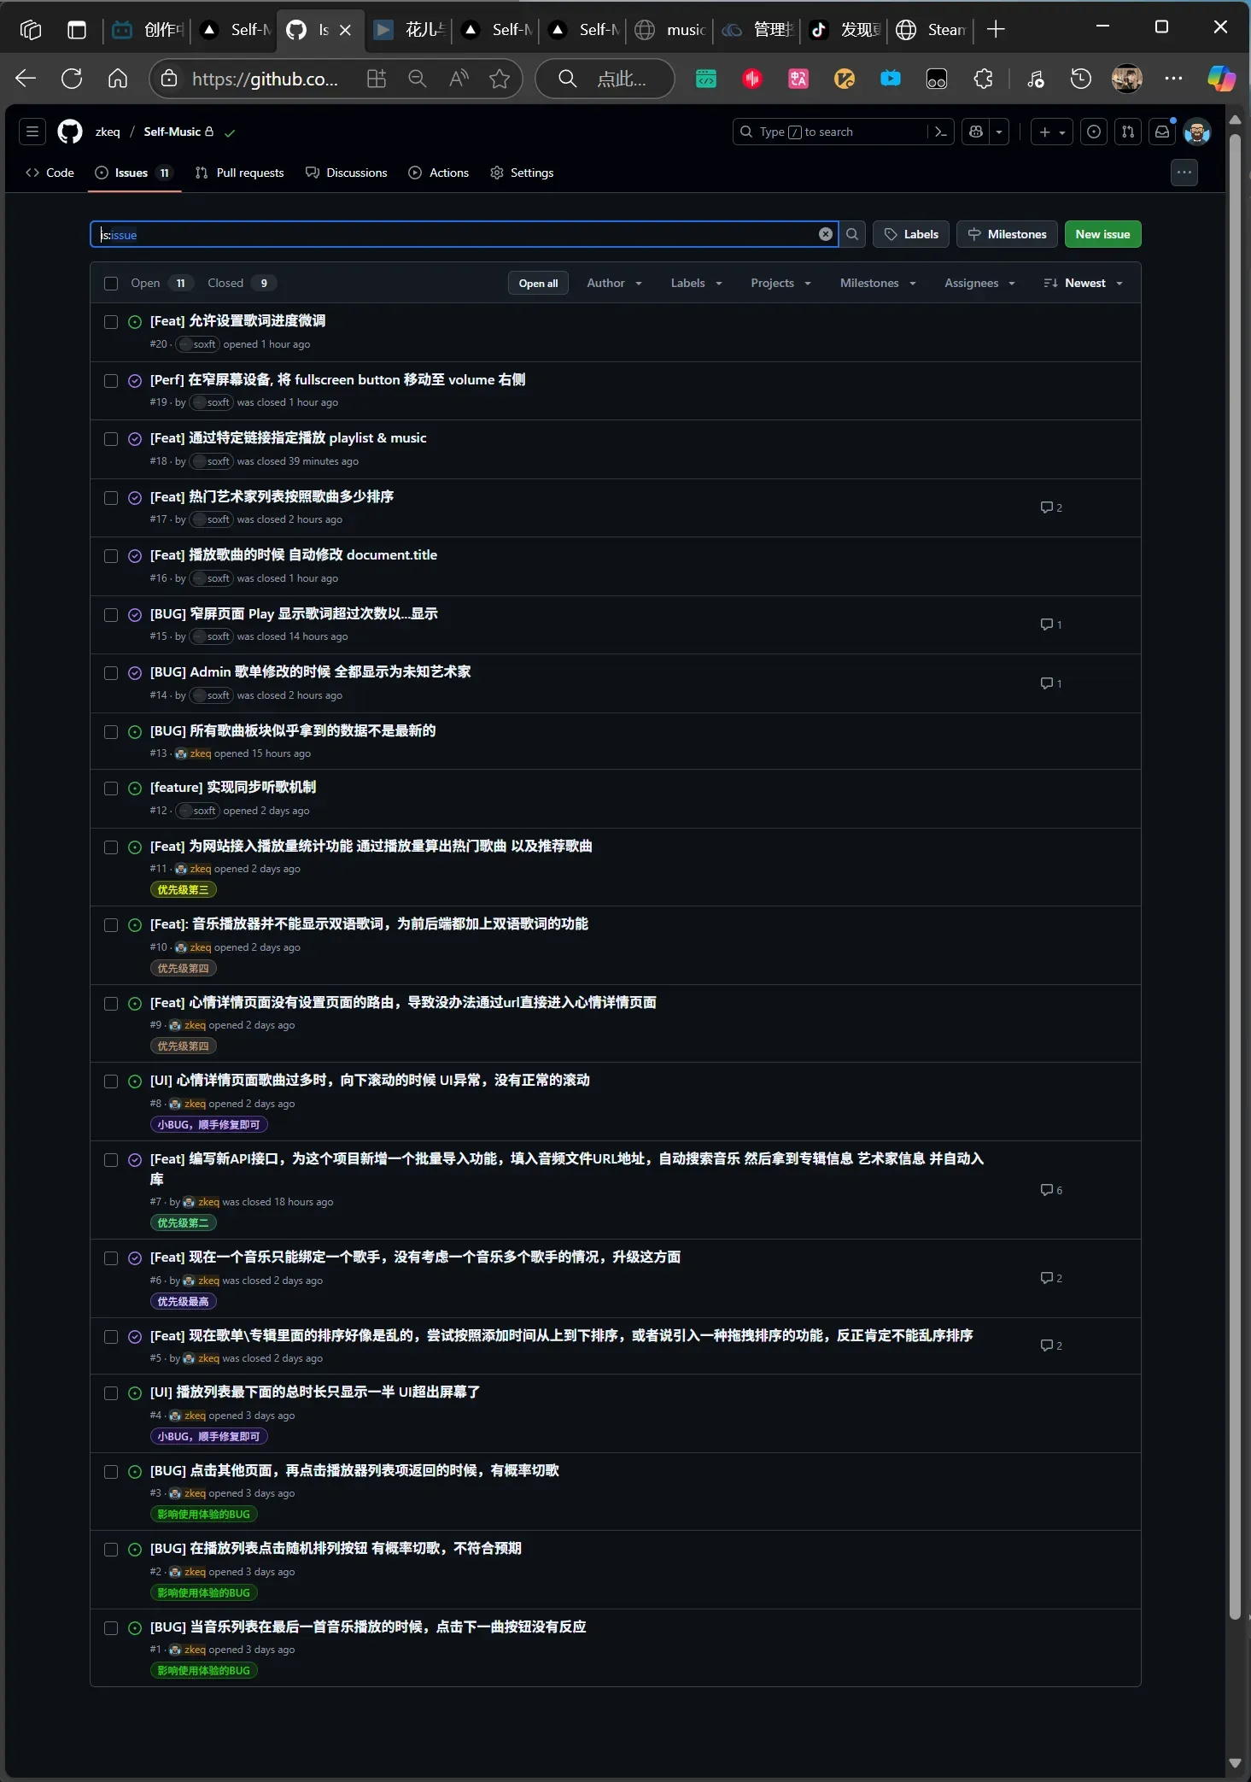Show the Closed 9 issues filter

[x=242, y=284]
